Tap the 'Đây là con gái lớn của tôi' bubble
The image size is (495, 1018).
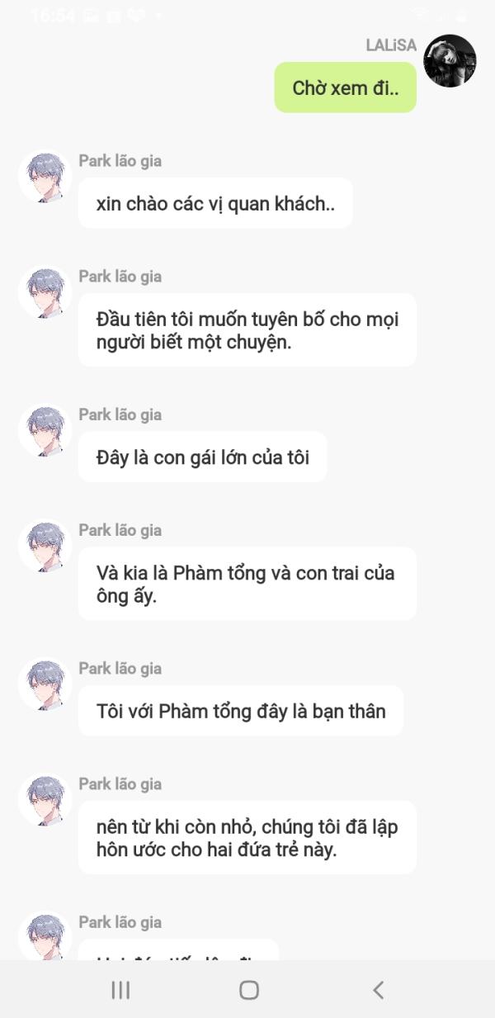tap(203, 457)
